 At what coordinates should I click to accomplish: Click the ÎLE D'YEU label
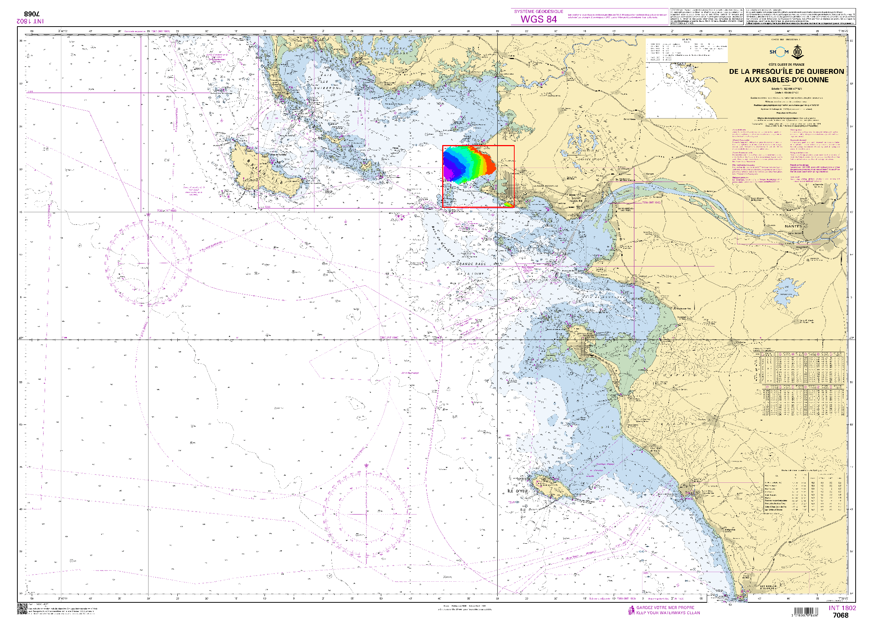(x=518, y=491)
